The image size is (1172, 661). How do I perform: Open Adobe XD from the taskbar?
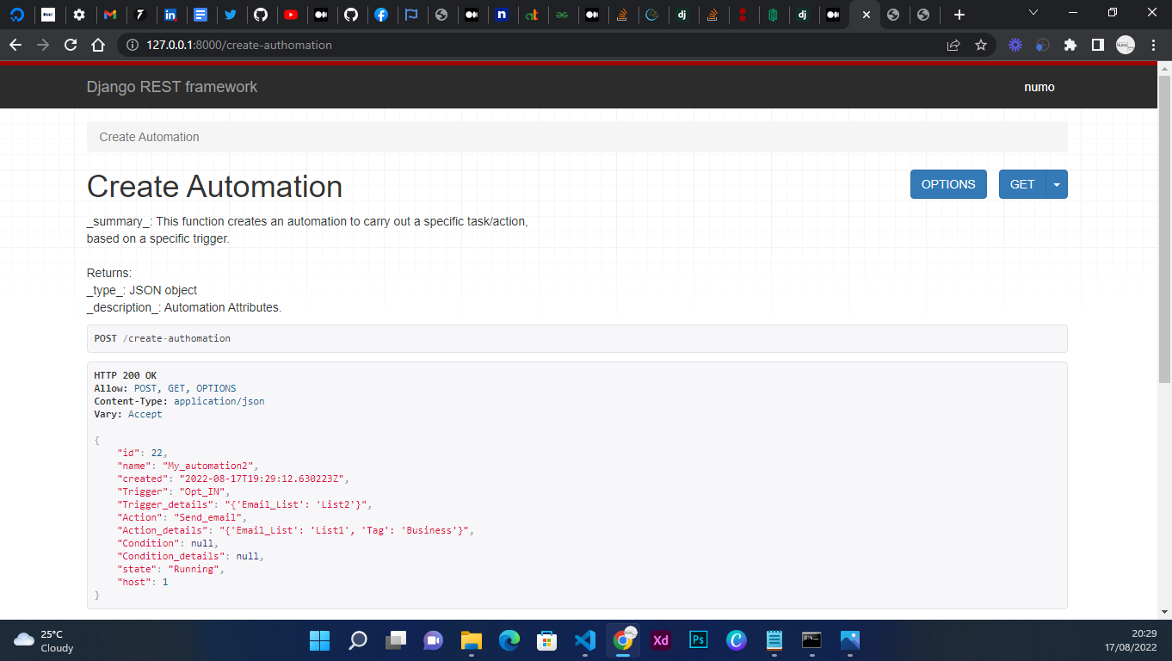point(660,640)
